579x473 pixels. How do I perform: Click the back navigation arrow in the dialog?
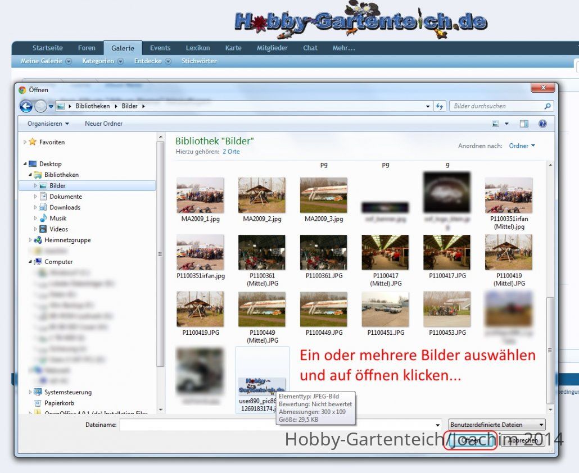tap(26, 106)
